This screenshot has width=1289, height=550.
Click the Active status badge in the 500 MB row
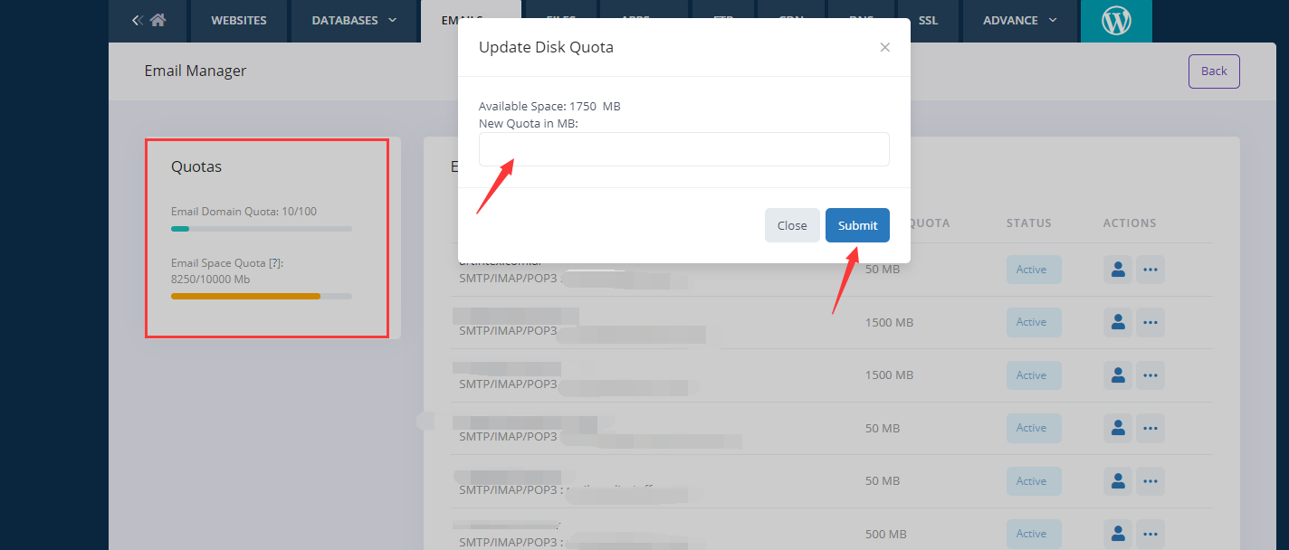[x=1032, y=534]
